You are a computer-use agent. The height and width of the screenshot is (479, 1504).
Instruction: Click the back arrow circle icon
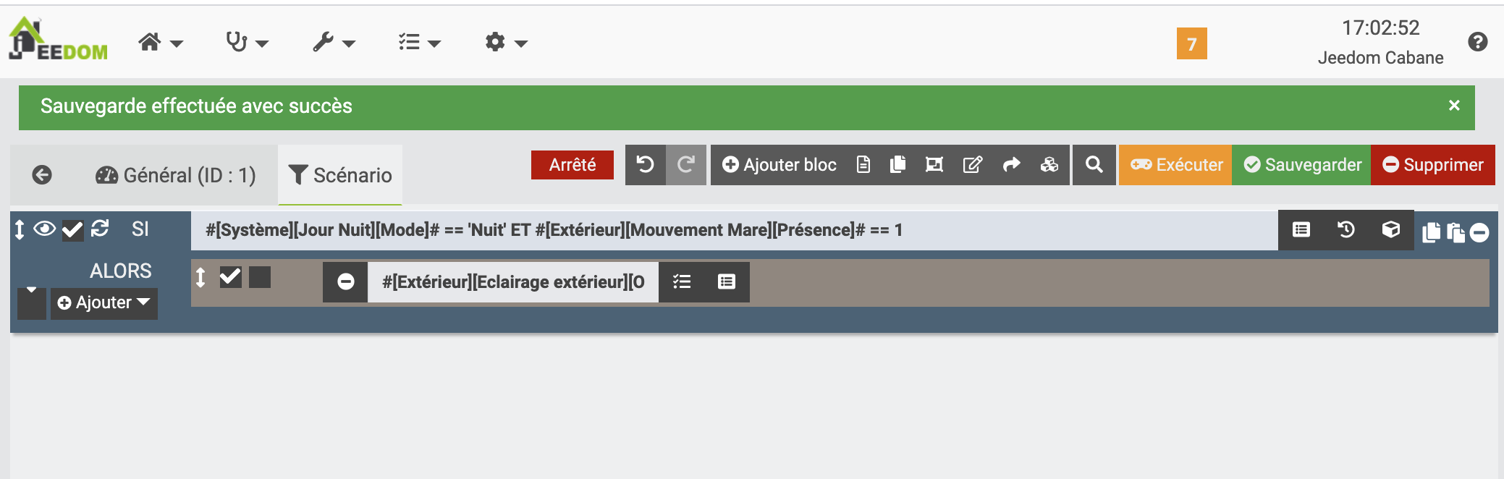[42, 174]
